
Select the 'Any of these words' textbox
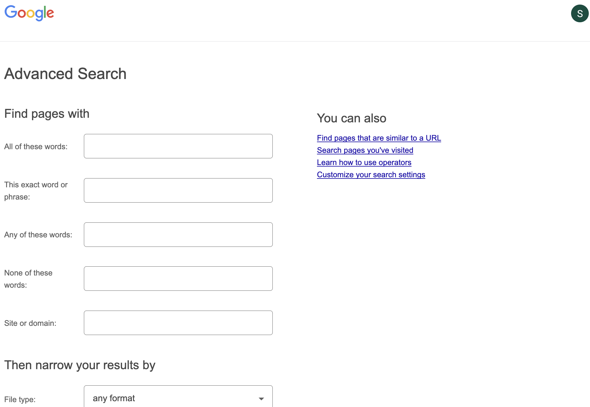click(x=178, y=235)
